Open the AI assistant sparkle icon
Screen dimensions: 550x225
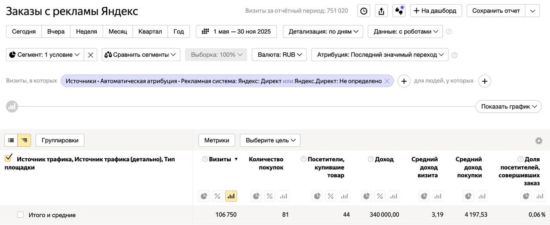pyautogui.click(x=399, y=11)
